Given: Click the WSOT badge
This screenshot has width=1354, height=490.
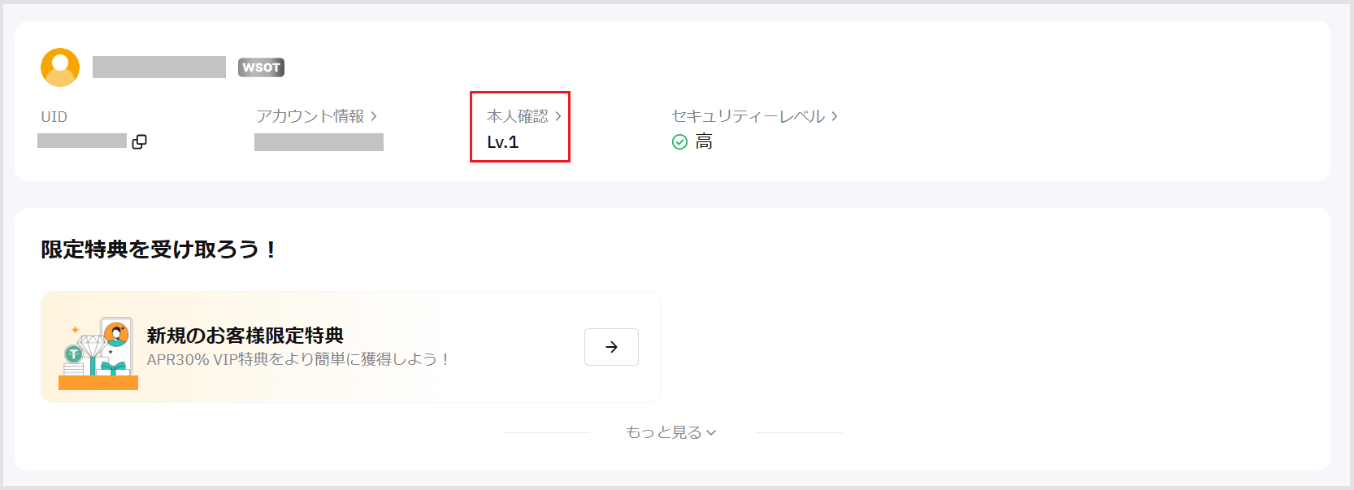Looking at the screenshot, I should click(261, 67).
